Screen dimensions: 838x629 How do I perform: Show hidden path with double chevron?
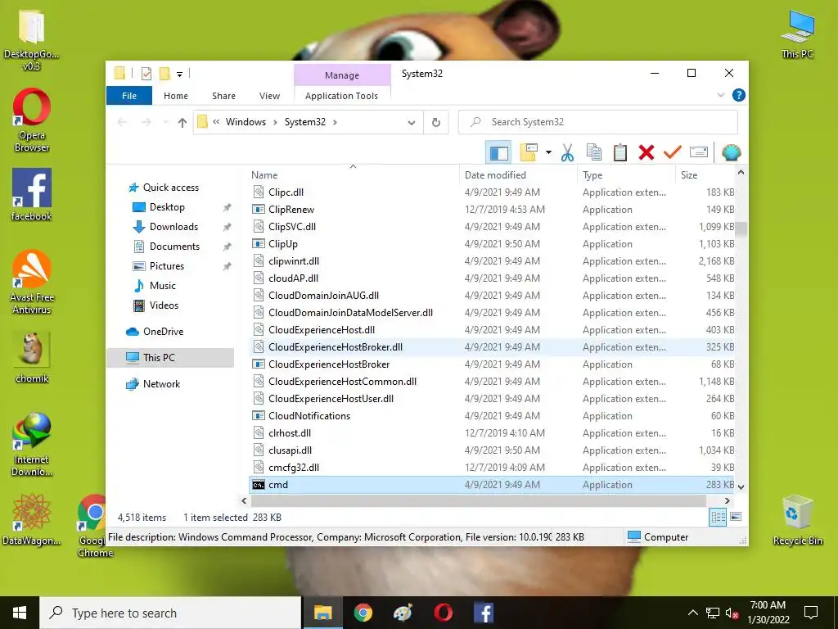(216, 122)
